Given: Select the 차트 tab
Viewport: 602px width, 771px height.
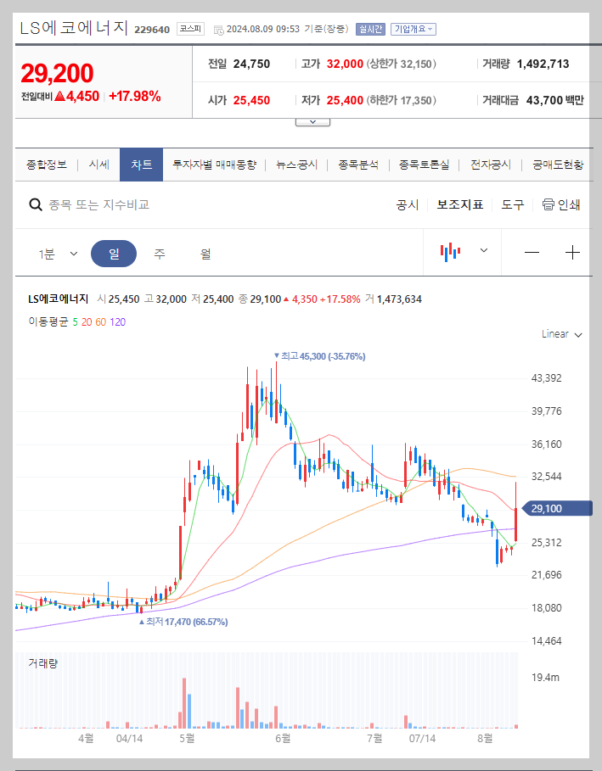Looking at the screenshot, I should click(141, 165).
